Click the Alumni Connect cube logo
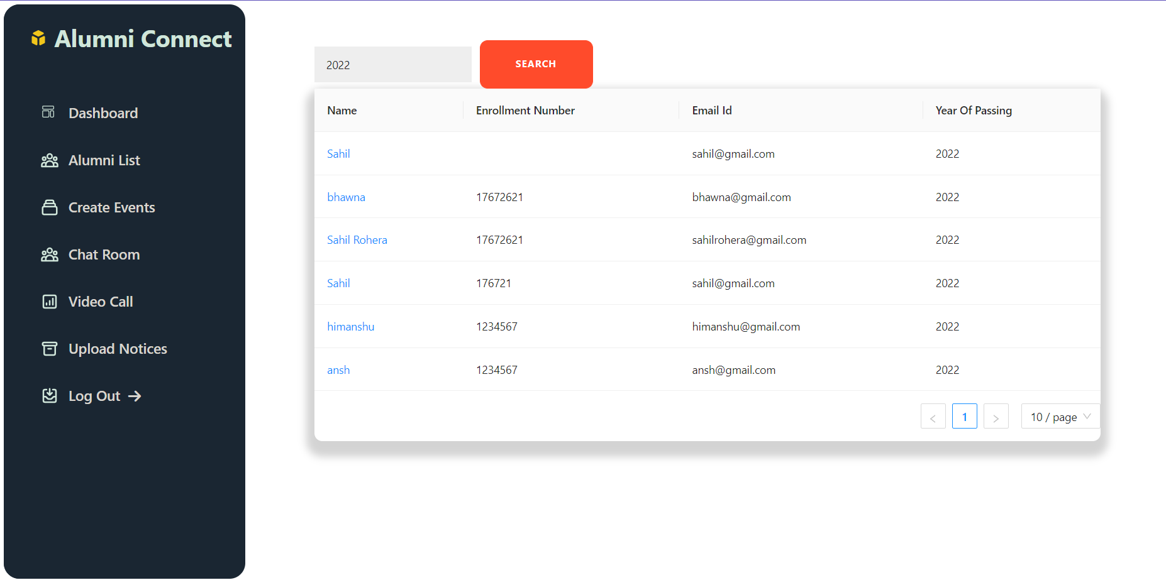The height and width of the screenshot is (580, 1166). tap(38, 38)
